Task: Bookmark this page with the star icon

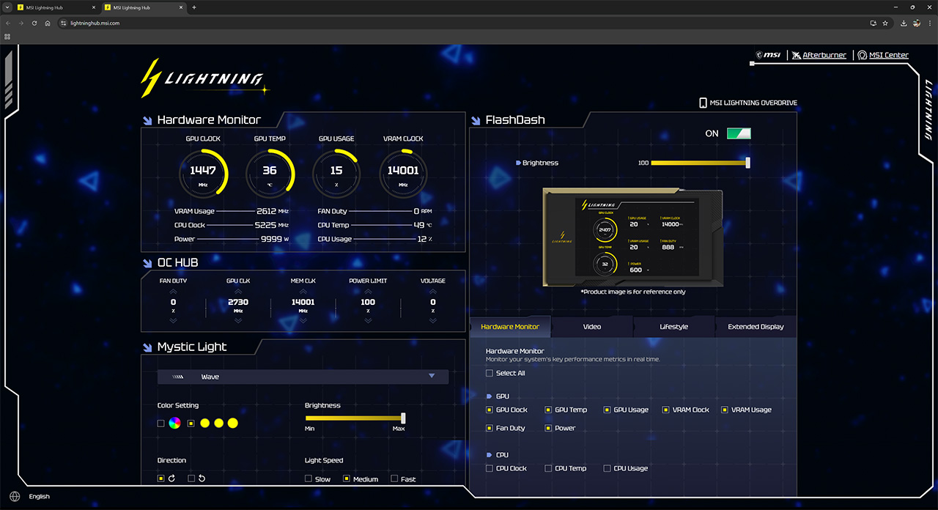Action: coord(885,23)
